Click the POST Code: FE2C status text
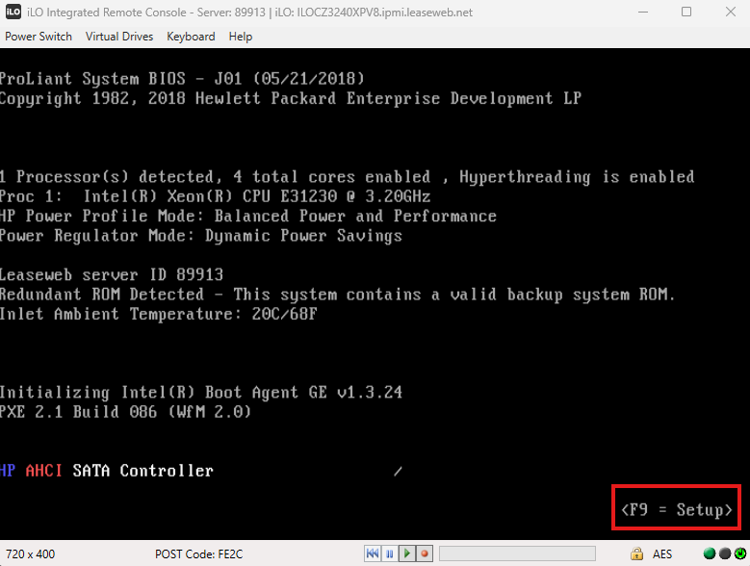The height and width of the screenshot is (566, 750). (198, 554)
